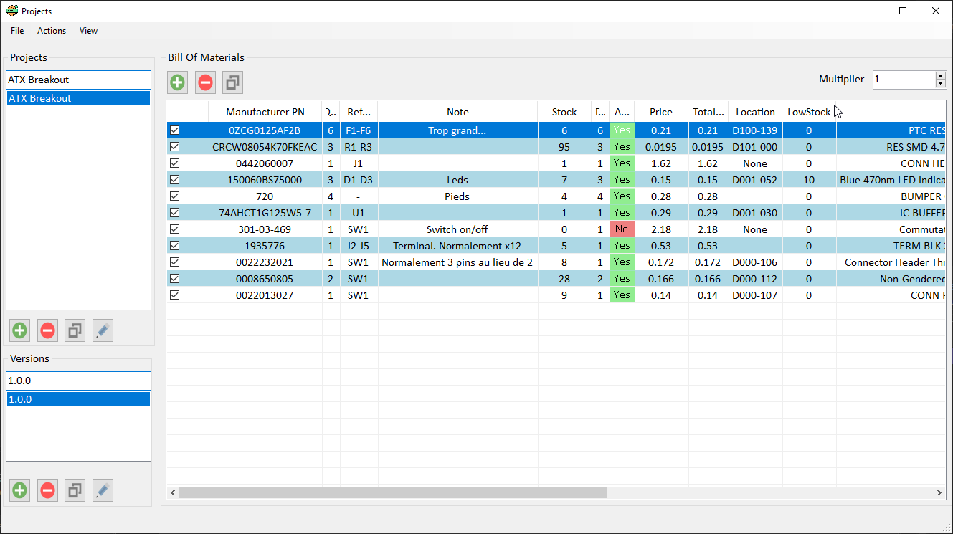Toggle checkbox for part 150060BS75000

174,180
